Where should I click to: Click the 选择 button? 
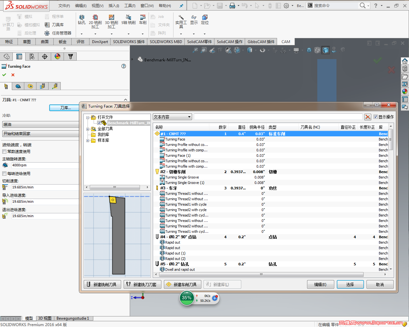(x=350, y=285)
